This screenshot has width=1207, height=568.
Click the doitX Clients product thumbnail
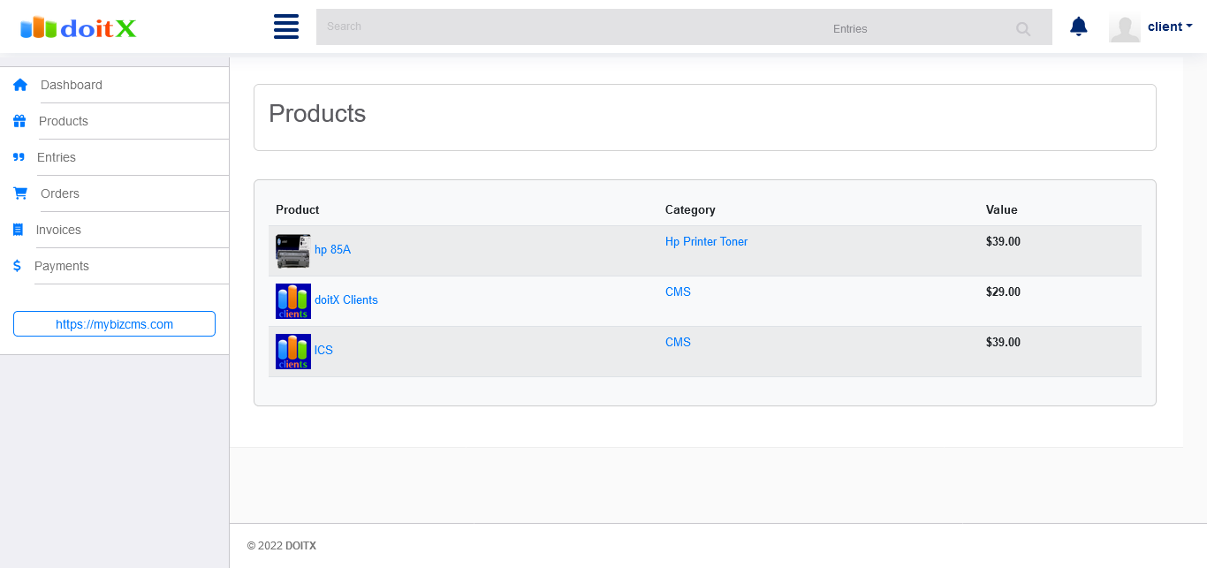pyautogui.click(x=293, y=301)
